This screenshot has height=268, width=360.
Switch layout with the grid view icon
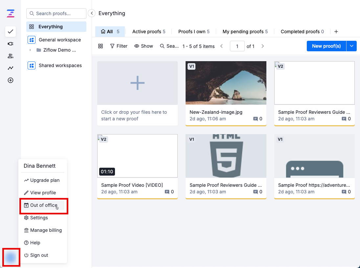[x=101, y=46]
